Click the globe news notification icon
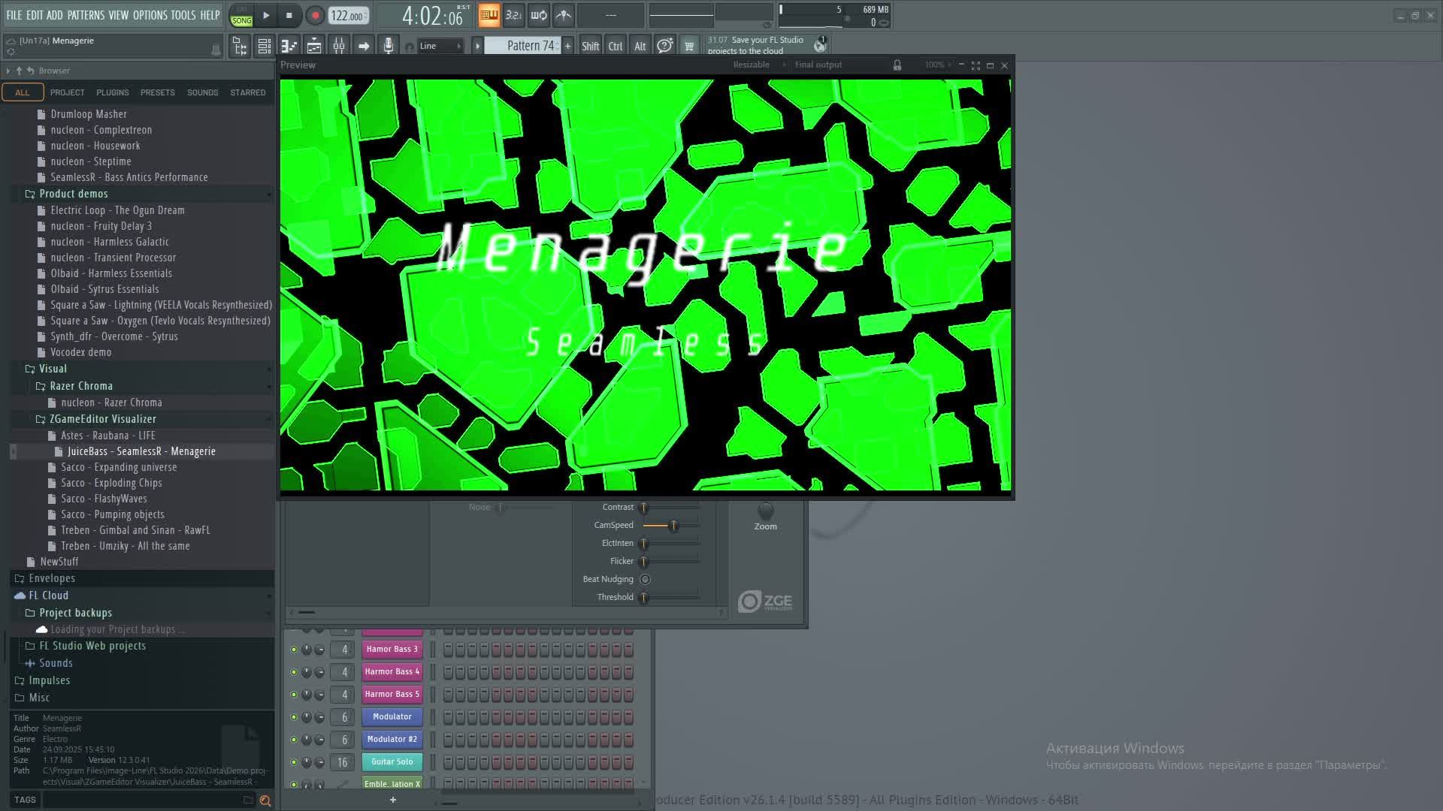 coord(820,45)
